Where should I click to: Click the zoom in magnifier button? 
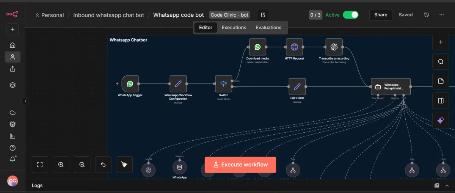(61, 165)
